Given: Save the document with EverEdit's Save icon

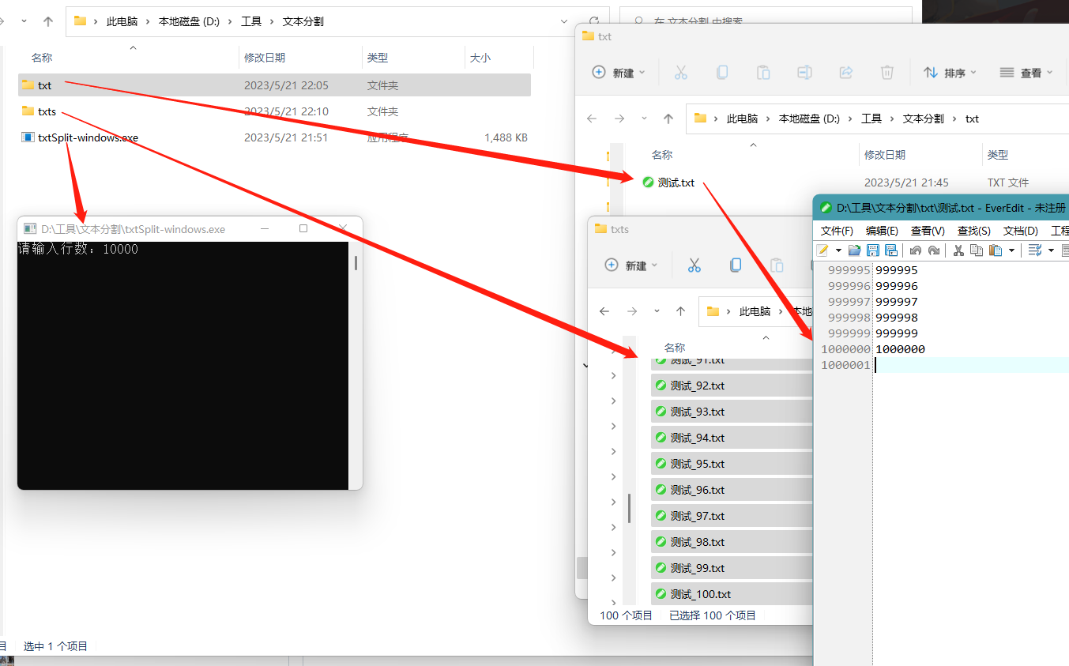Looking at the screenshot, I should pos(873,250).
